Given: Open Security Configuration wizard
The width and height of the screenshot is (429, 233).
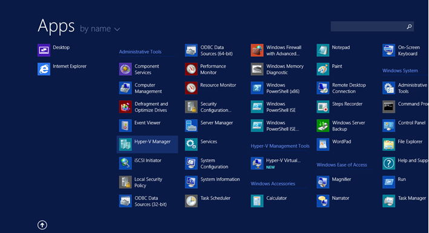Looking at the screenshot, I should pyautogui.click(x=208, y=107).
